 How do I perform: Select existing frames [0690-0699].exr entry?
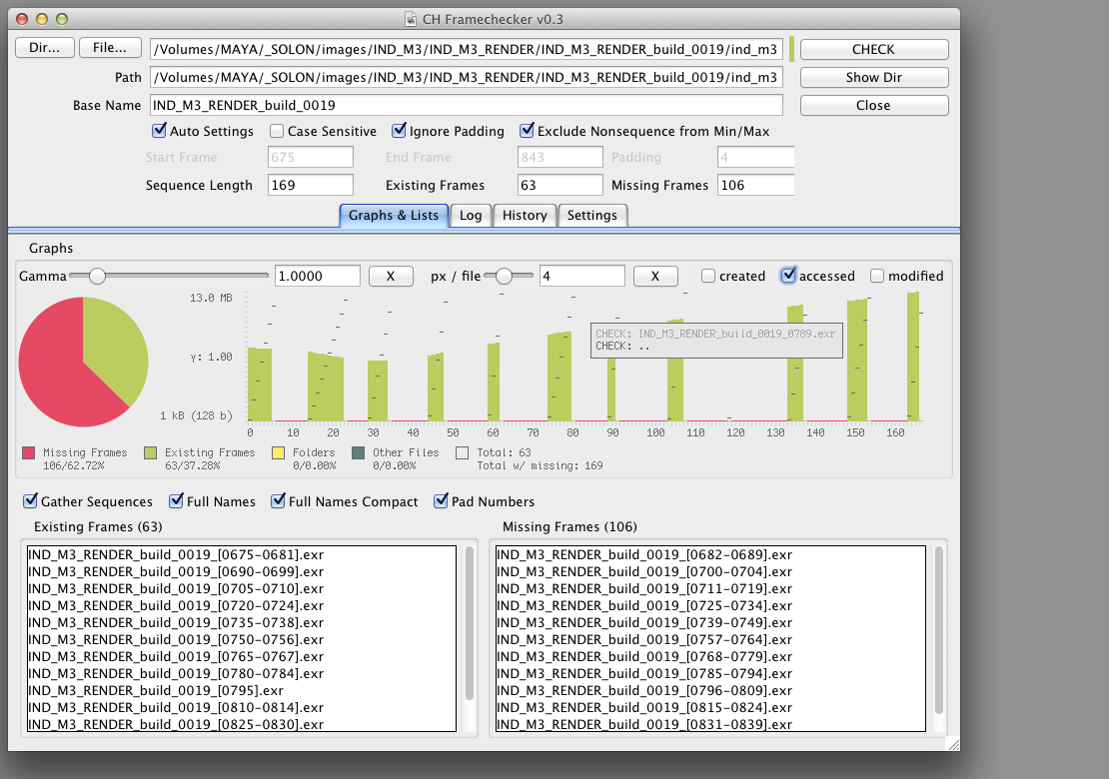[242, 572]
